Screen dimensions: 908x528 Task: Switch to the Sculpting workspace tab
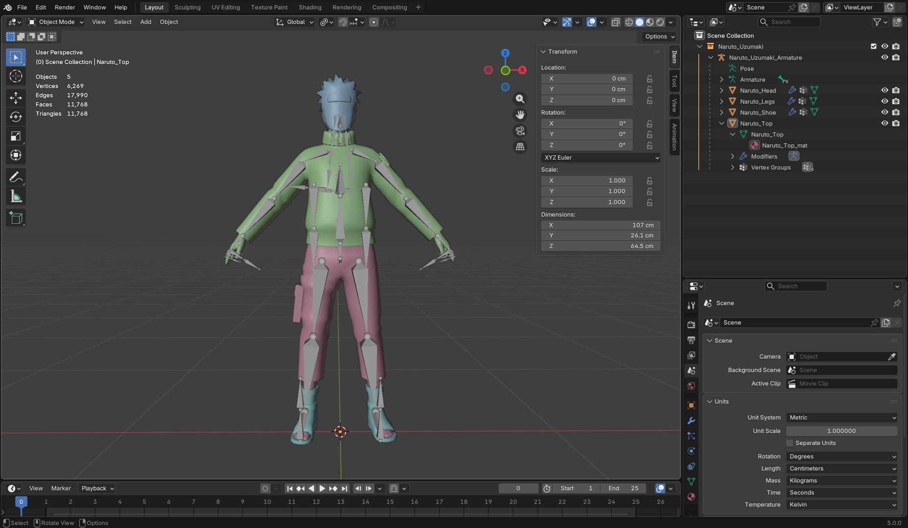(x=188, y=7)
